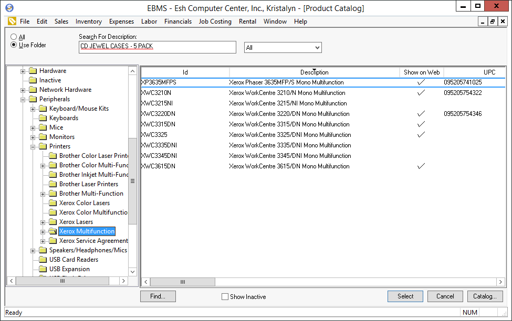
Task: Click the Monitors folder icon in tree
Action: [43, 137]
